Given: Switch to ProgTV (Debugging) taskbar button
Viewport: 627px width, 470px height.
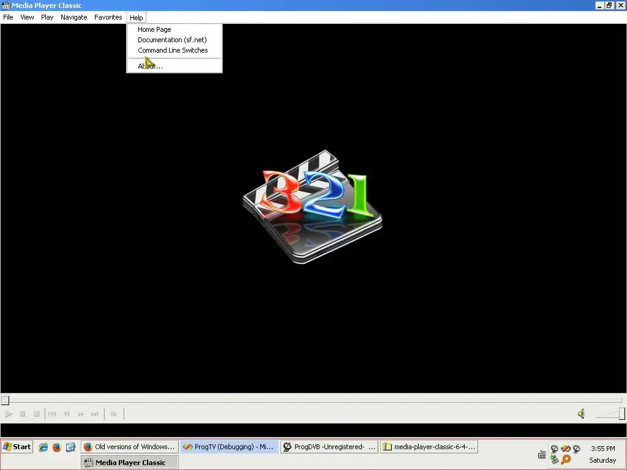Looking at the screenshot, I should (230, 447).
